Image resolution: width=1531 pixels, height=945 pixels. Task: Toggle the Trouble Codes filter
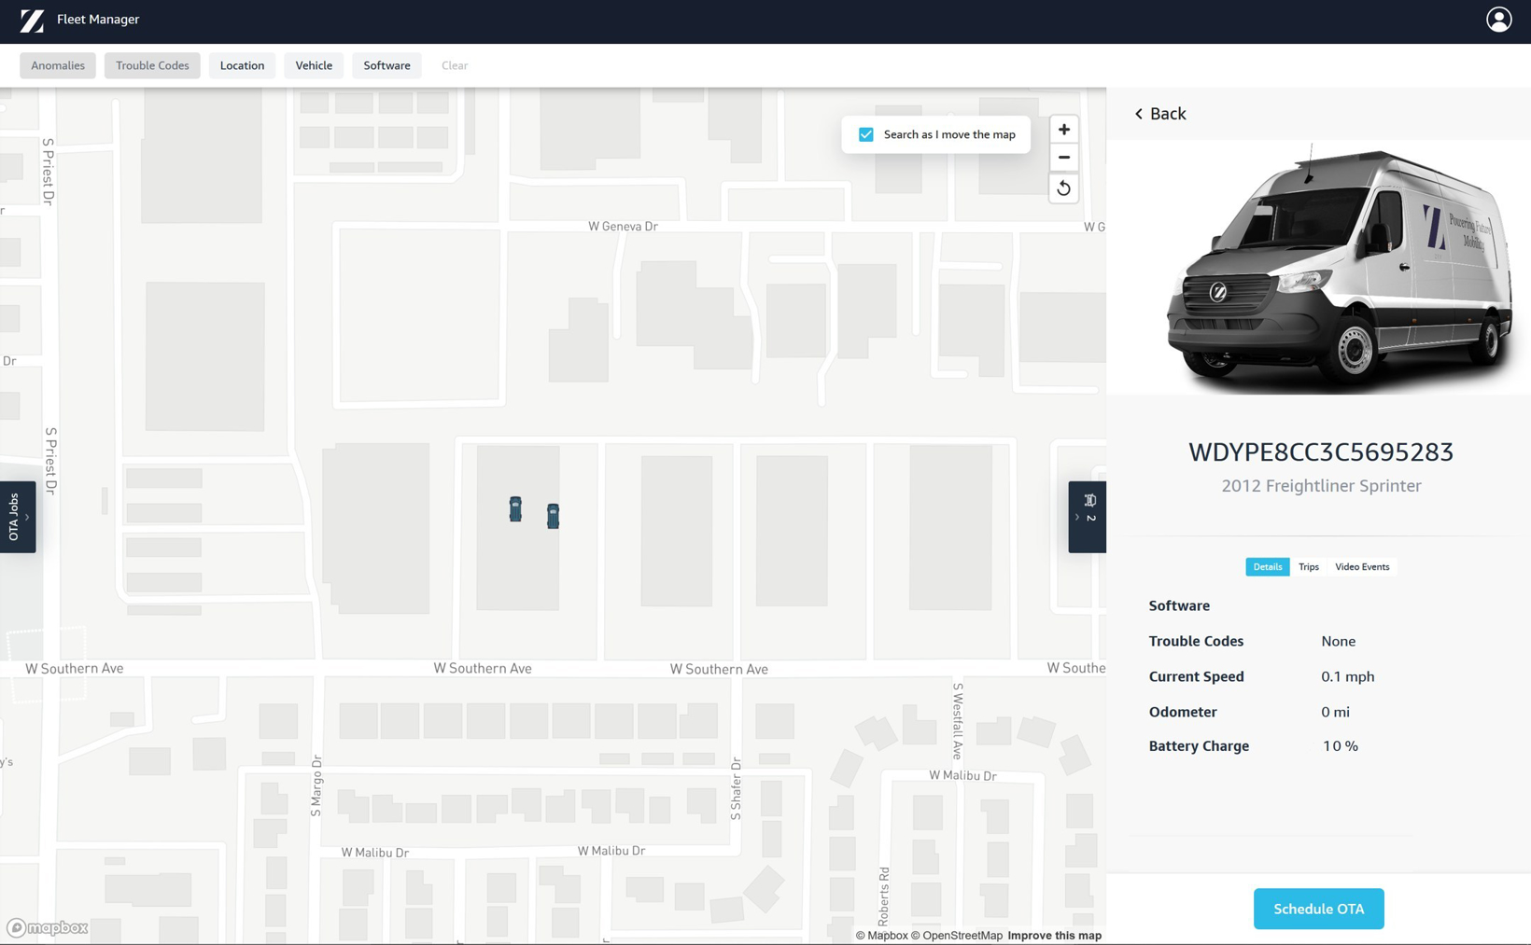(x=152, y=65)
